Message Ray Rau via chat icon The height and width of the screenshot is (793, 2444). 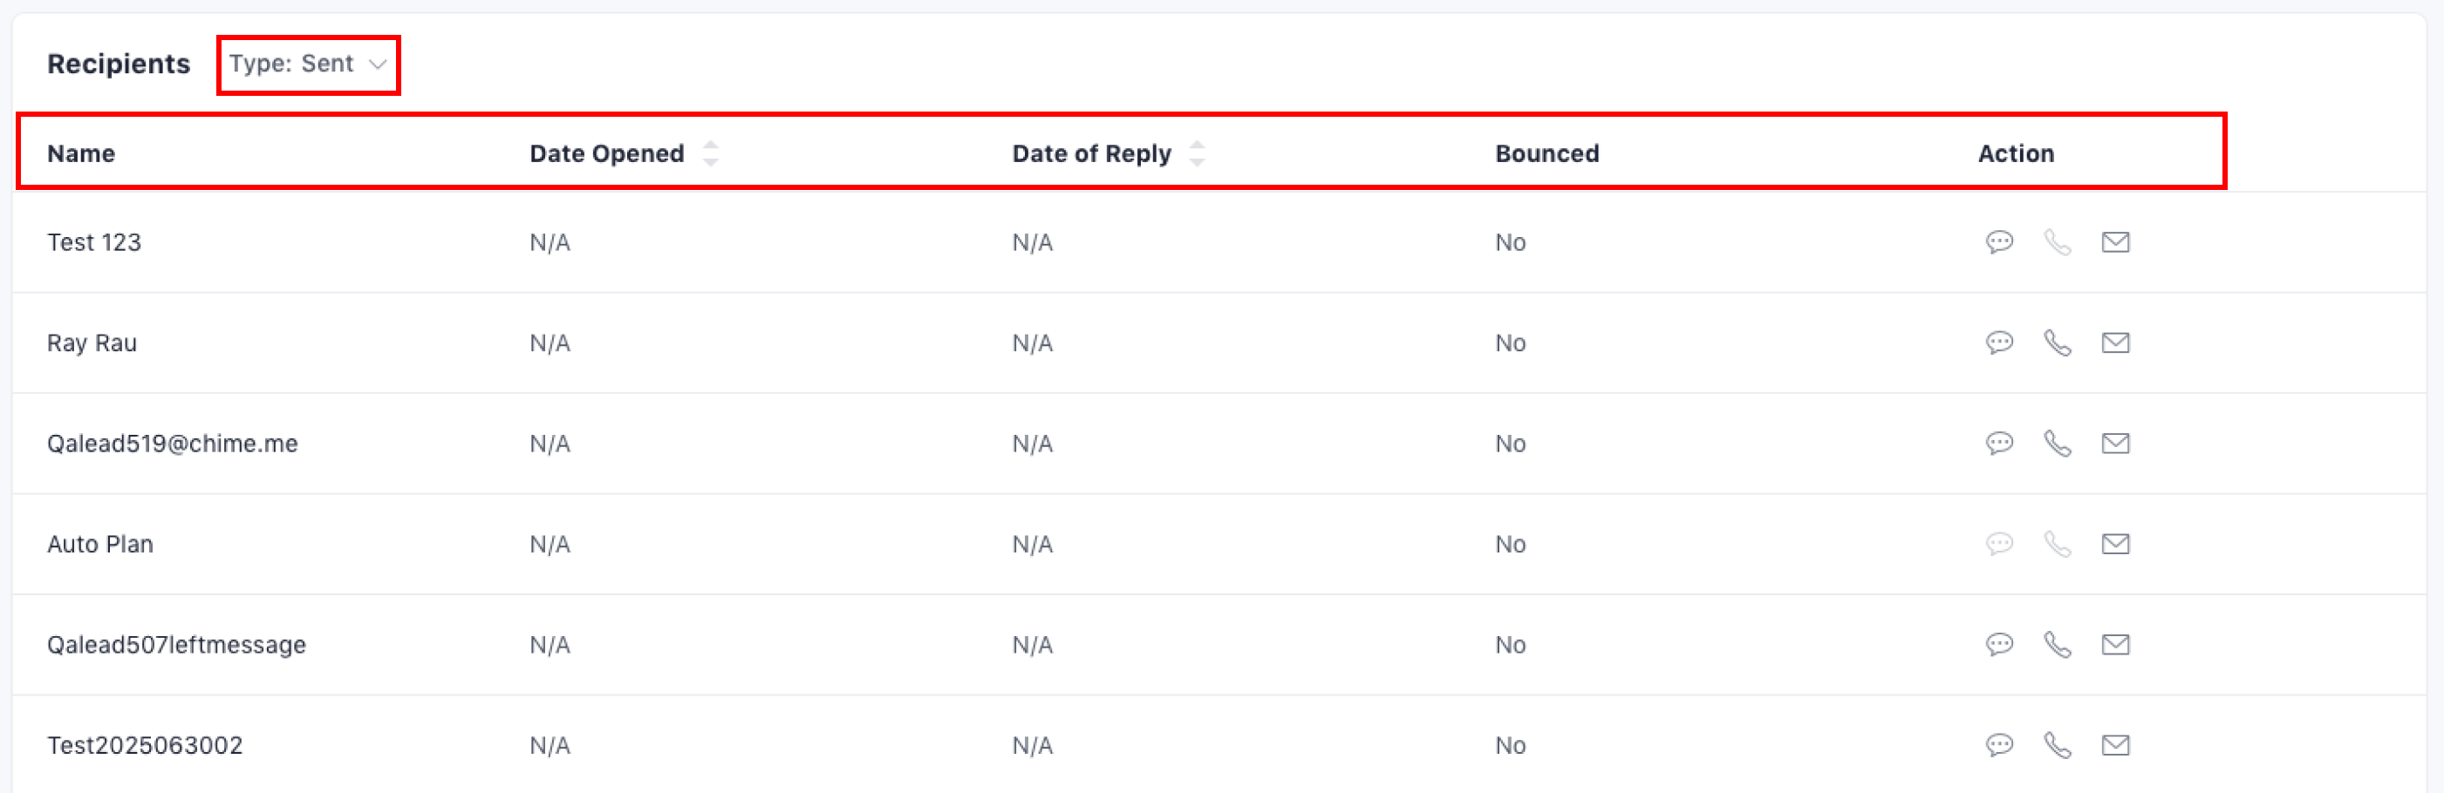coord(1999,343)
